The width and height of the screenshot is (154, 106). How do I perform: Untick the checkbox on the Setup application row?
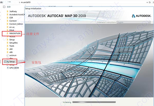tap(5, 62)
